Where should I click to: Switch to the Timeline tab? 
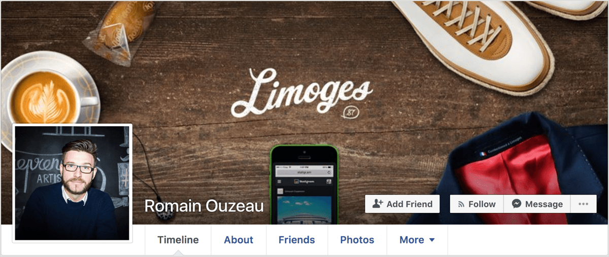178,240
